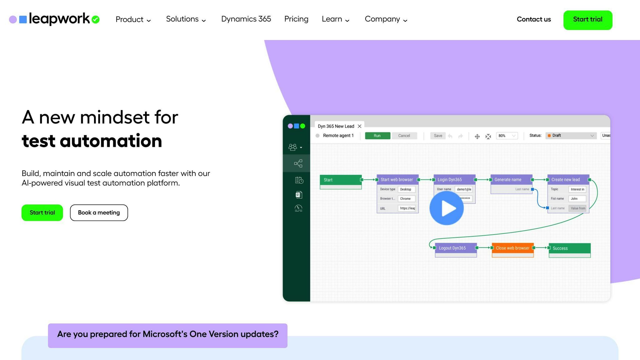The height and width of the screenshot is (360, 640).
Task: Close the Dyn 365 New Lead tab
Action: [x=359, y=126]
